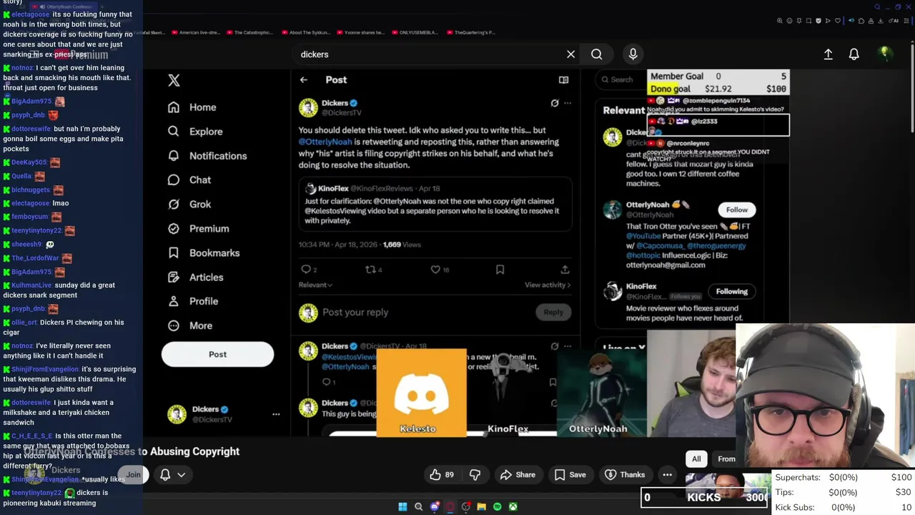Click the Share button under the video

pos(518,474)
